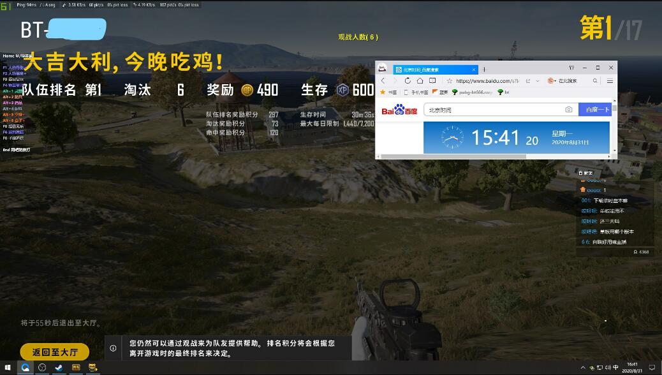662x375 pixels.
Task: Open the reading mode book icon
Action: 432,81
